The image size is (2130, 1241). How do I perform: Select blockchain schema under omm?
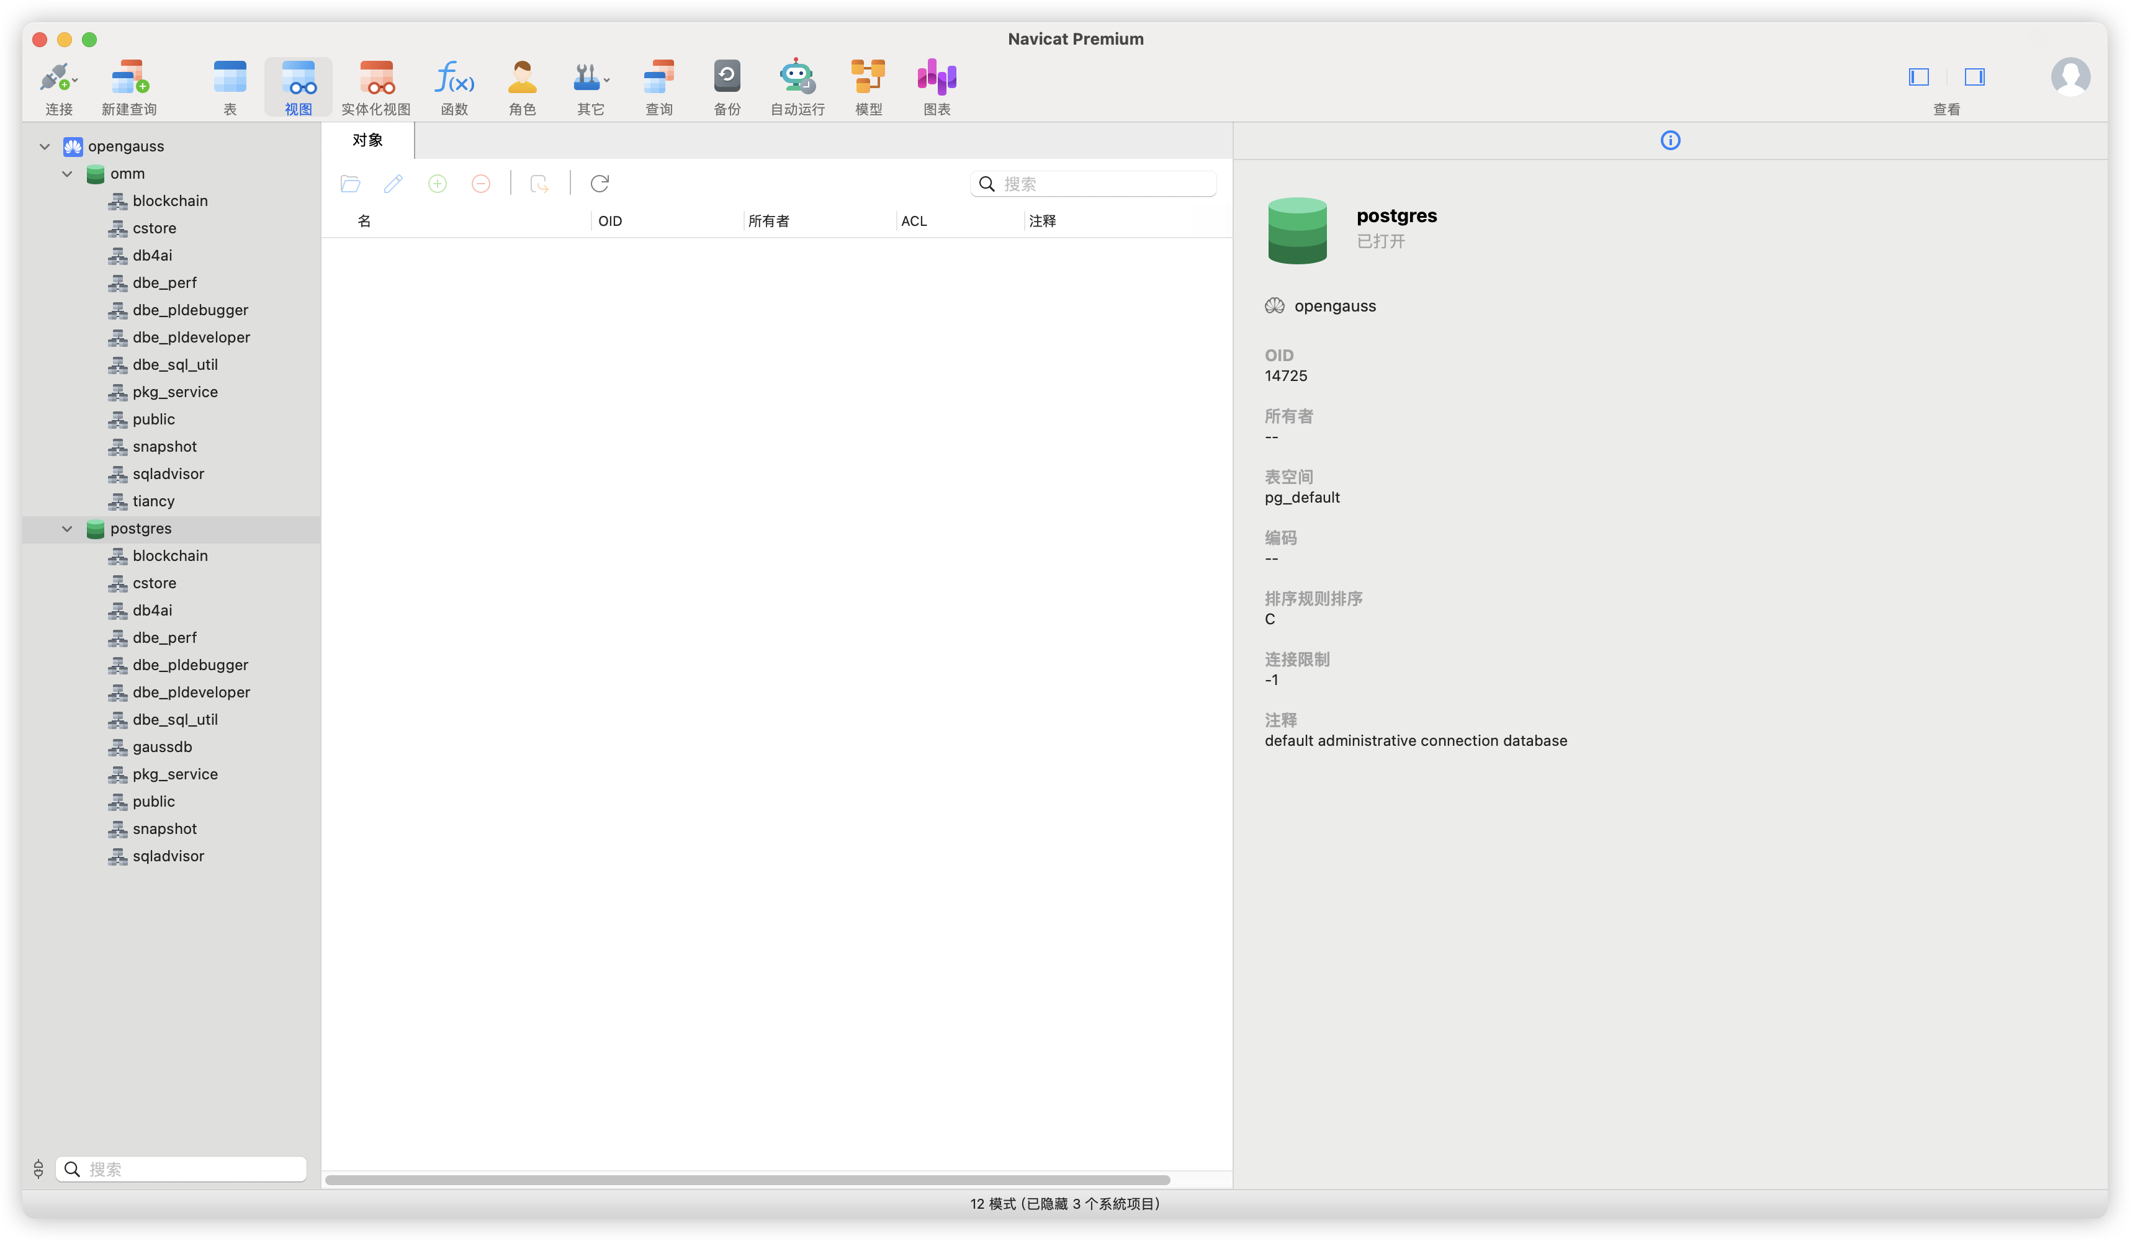(169, 200)
